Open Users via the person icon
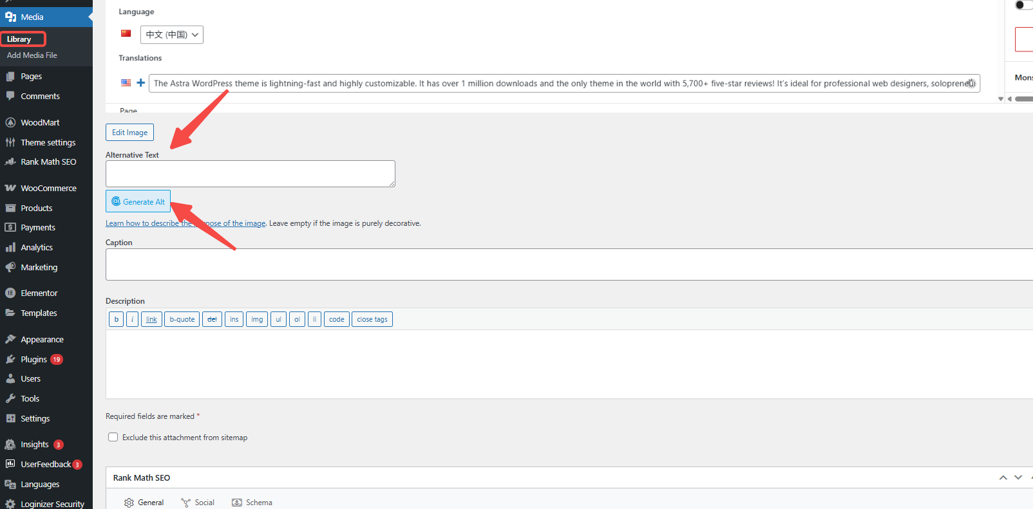 click(10, 378)
